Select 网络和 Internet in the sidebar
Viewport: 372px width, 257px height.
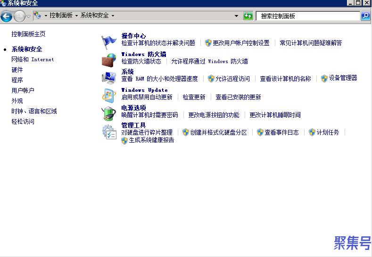33,59
